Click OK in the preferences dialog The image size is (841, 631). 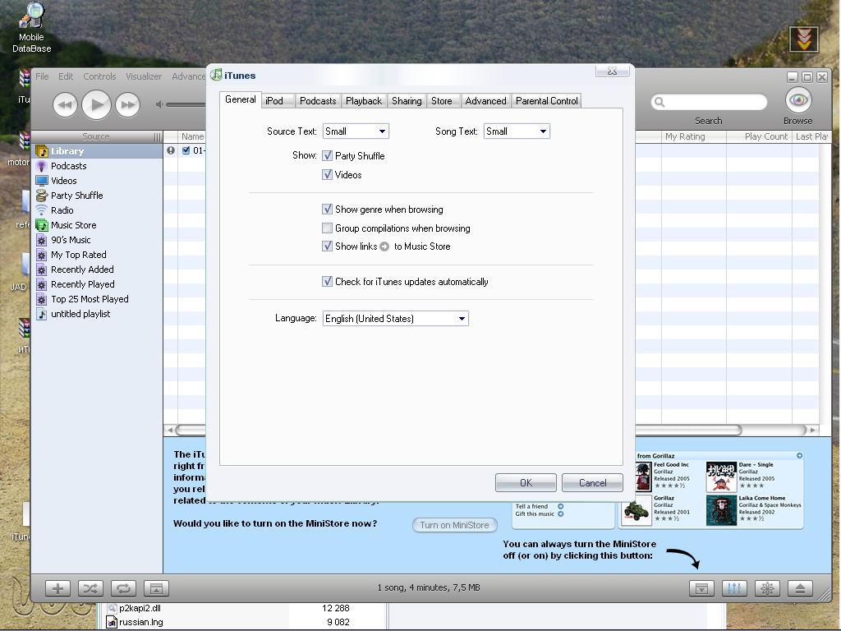[x=526, y=483]
